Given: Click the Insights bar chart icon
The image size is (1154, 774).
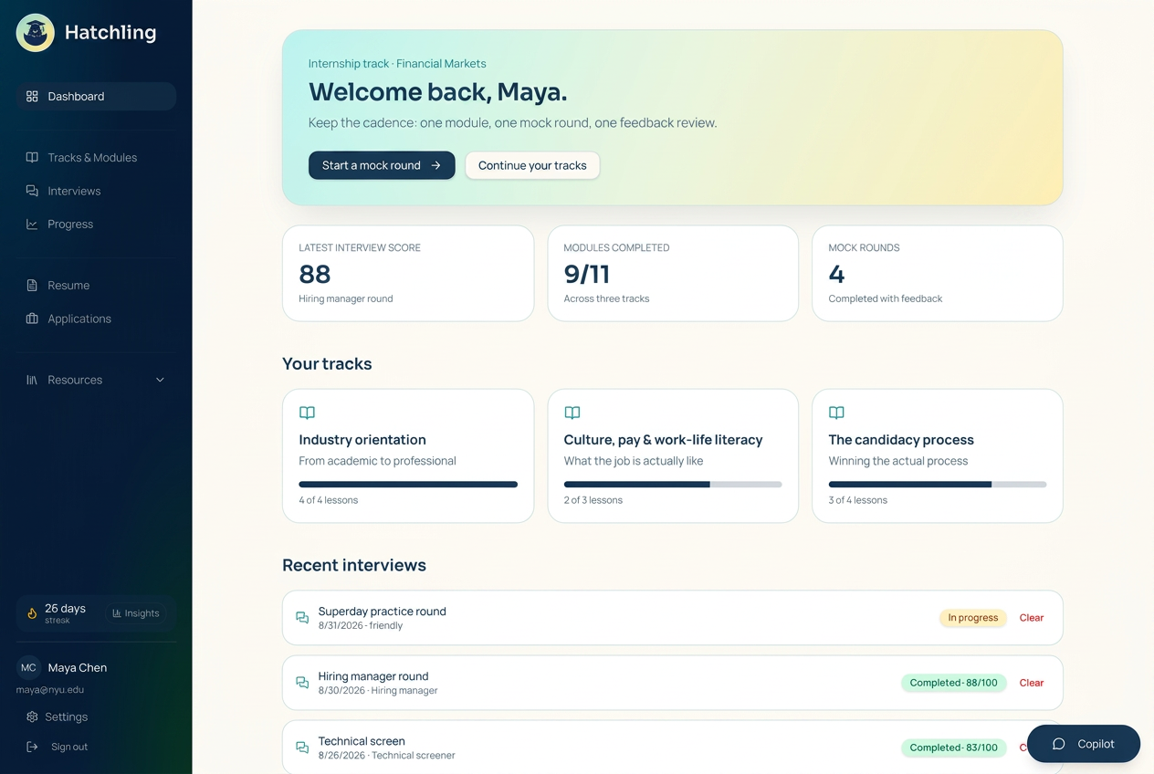Looking at the screenshot, I should tap(117, 613).
